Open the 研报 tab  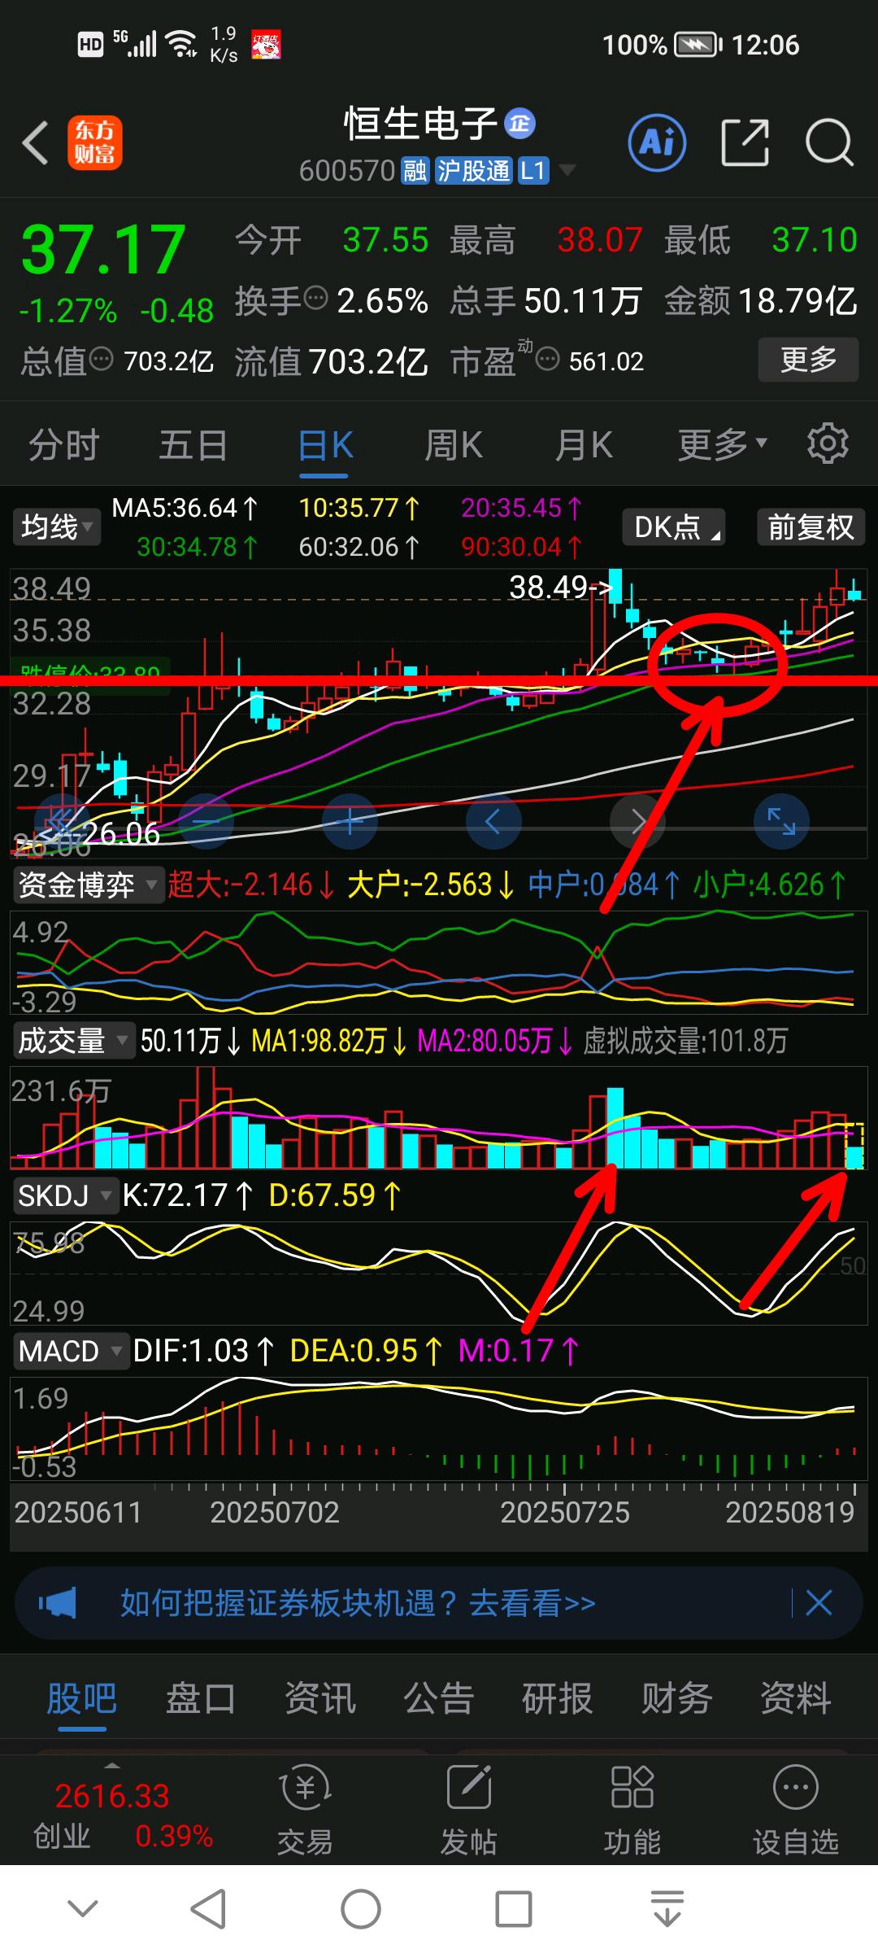[558, 1698]
